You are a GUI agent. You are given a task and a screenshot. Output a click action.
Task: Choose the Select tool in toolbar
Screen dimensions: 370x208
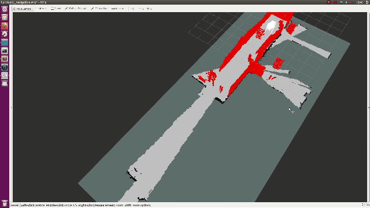click(x=55, y=9)
